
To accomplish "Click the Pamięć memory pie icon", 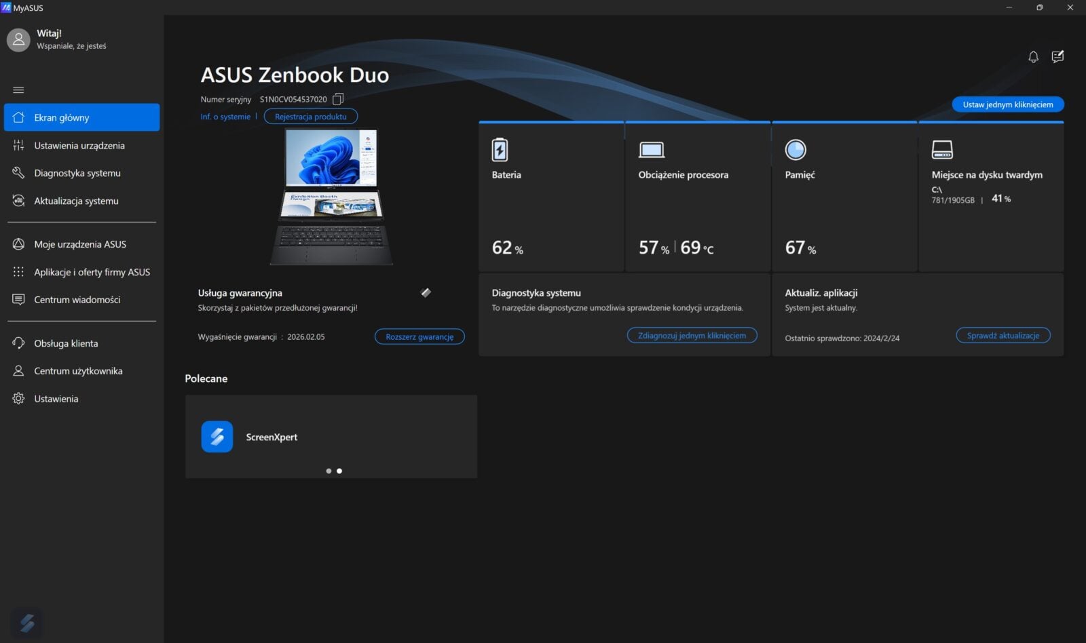I will tap(795, 150).
